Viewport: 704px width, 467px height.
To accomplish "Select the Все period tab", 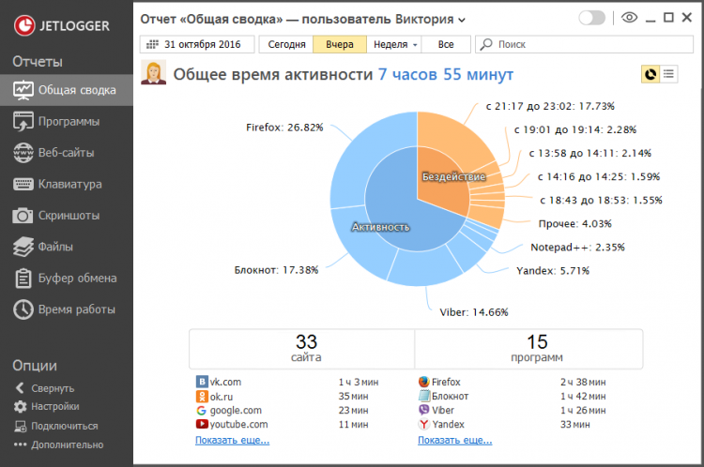I will (x=446, y=44).
